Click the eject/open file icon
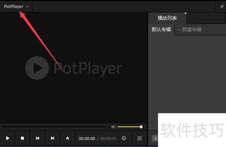226x147 pixels. point(68,138)
